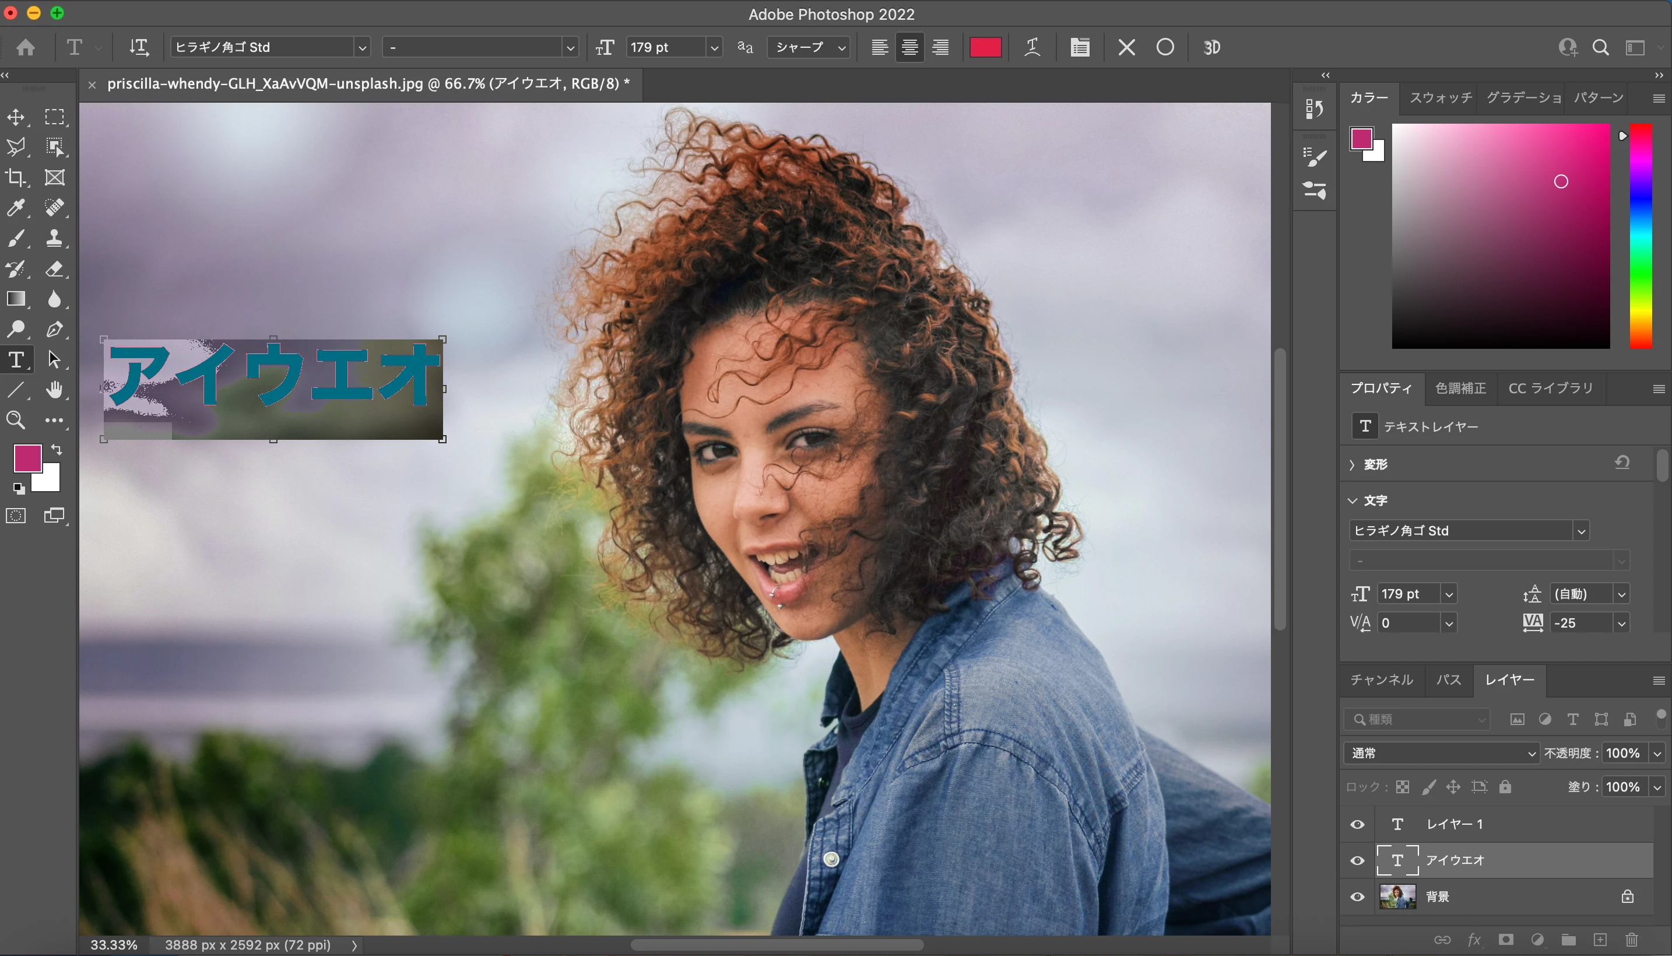
Task: Expand the 変形 section in Properties
Action: click(x=1353, y=464)
